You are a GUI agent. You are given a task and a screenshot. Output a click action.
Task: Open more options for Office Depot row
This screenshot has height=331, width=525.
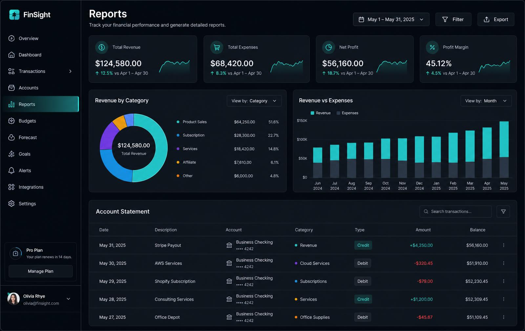pos(503,317)
